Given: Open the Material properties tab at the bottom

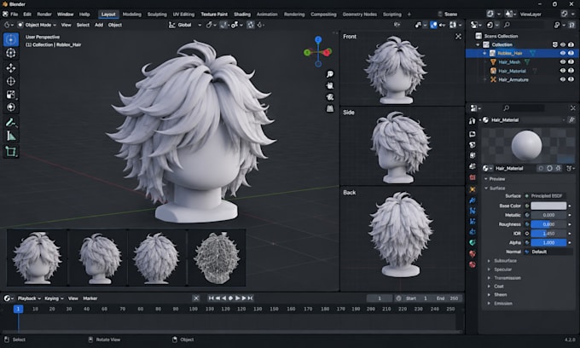Looking at the screenshot, I should (x=473, y=264).
